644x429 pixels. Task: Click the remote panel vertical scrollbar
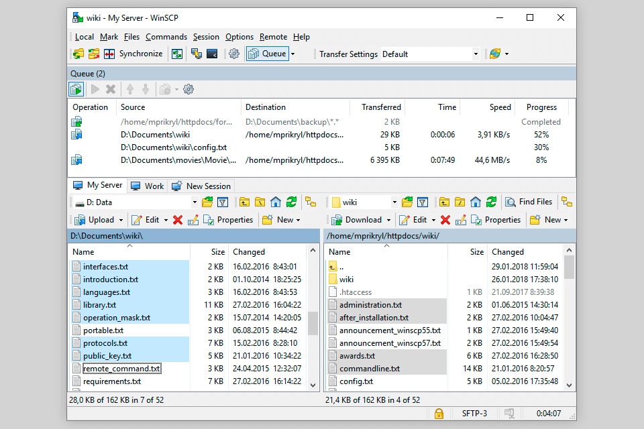570,317
